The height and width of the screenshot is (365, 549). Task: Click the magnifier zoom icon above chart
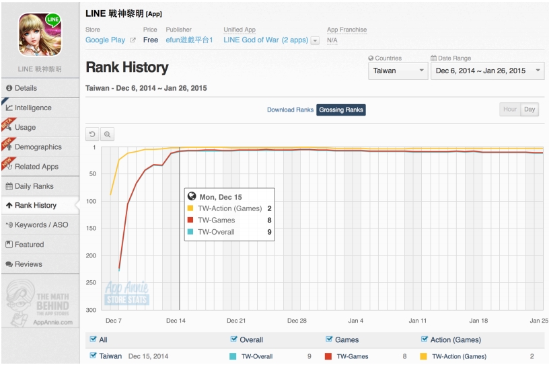(x=107, y=134)
